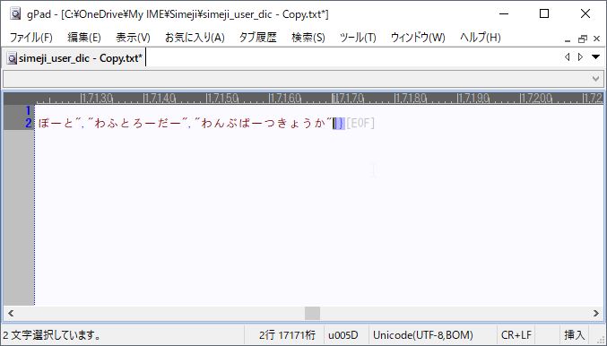Open the tab list dropdown arrow
Image resolution: width=607 pixels, height=346 pixels.
[595, 57]
